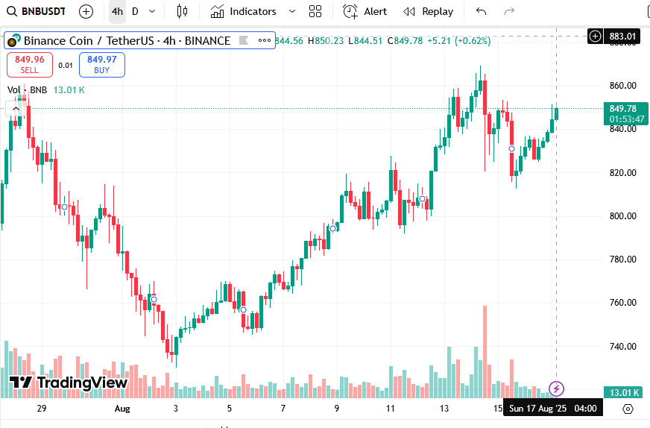Click the BNBUSDT symbol search field
The height and width of the screenshot is (428, 650).
[x=37, y=11]
